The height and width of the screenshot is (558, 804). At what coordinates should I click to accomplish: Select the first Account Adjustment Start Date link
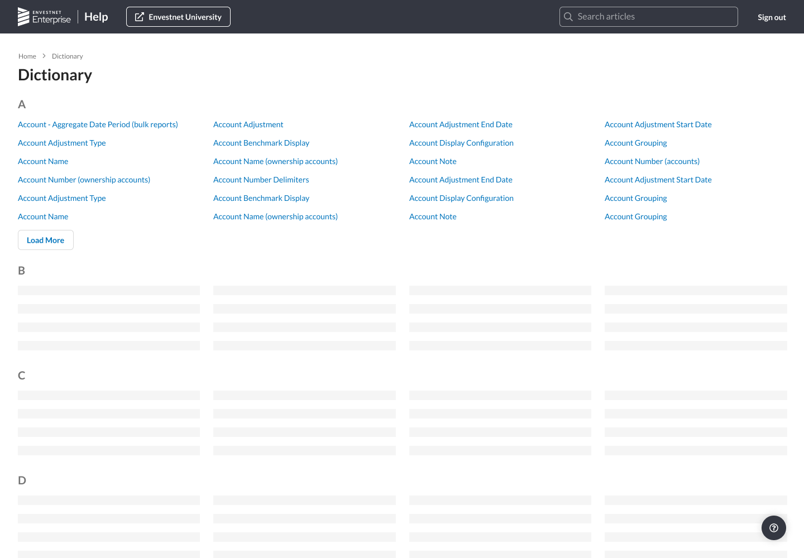click(x=658, y=124)
